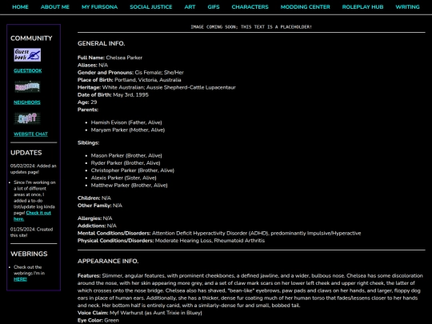Click the WEBRINGS sidebar heading

click(29, 254)
